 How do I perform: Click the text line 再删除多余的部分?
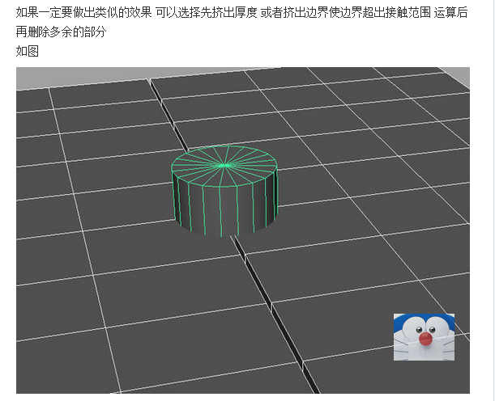[x=62, y=32]
